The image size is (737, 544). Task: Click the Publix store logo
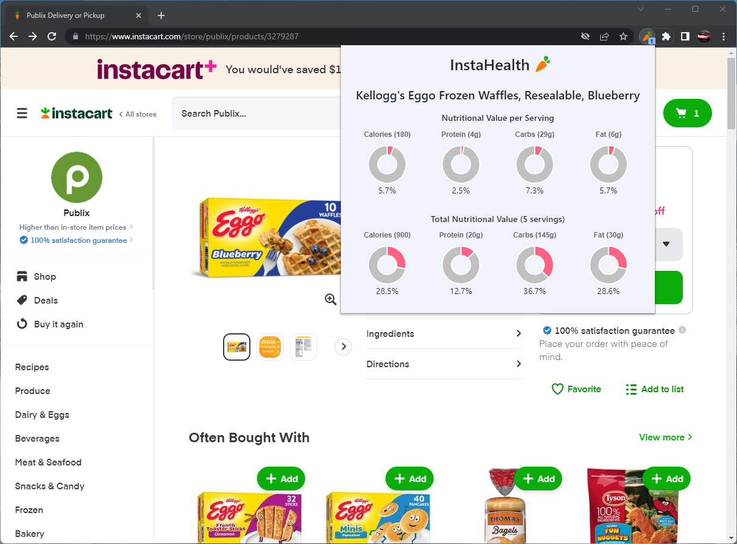point(77,177)
